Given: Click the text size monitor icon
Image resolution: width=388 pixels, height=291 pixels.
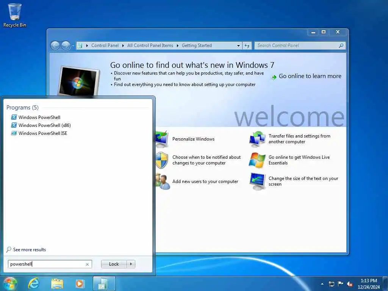Looking at the screenshot, I should 257,181.
